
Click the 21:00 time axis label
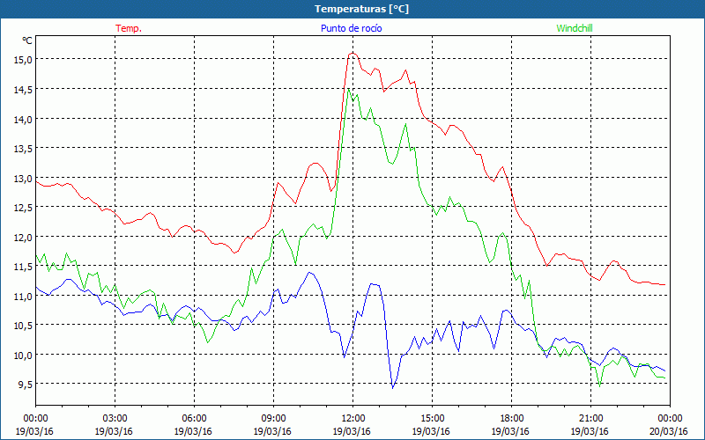(x=590, y=419)
